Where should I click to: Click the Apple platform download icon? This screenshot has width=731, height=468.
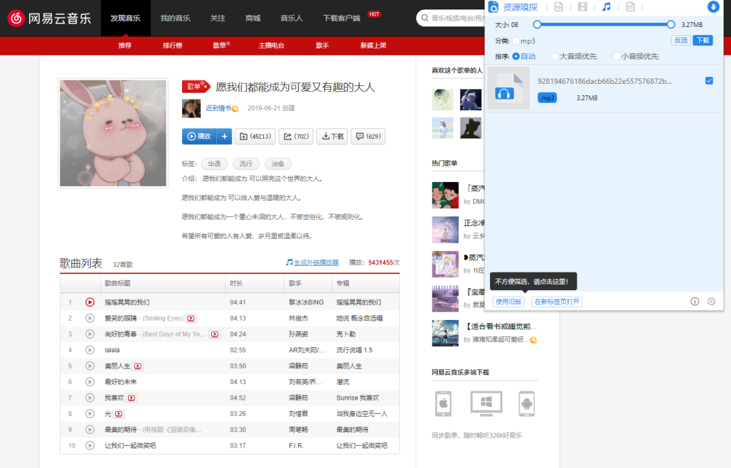coord(443,403)
